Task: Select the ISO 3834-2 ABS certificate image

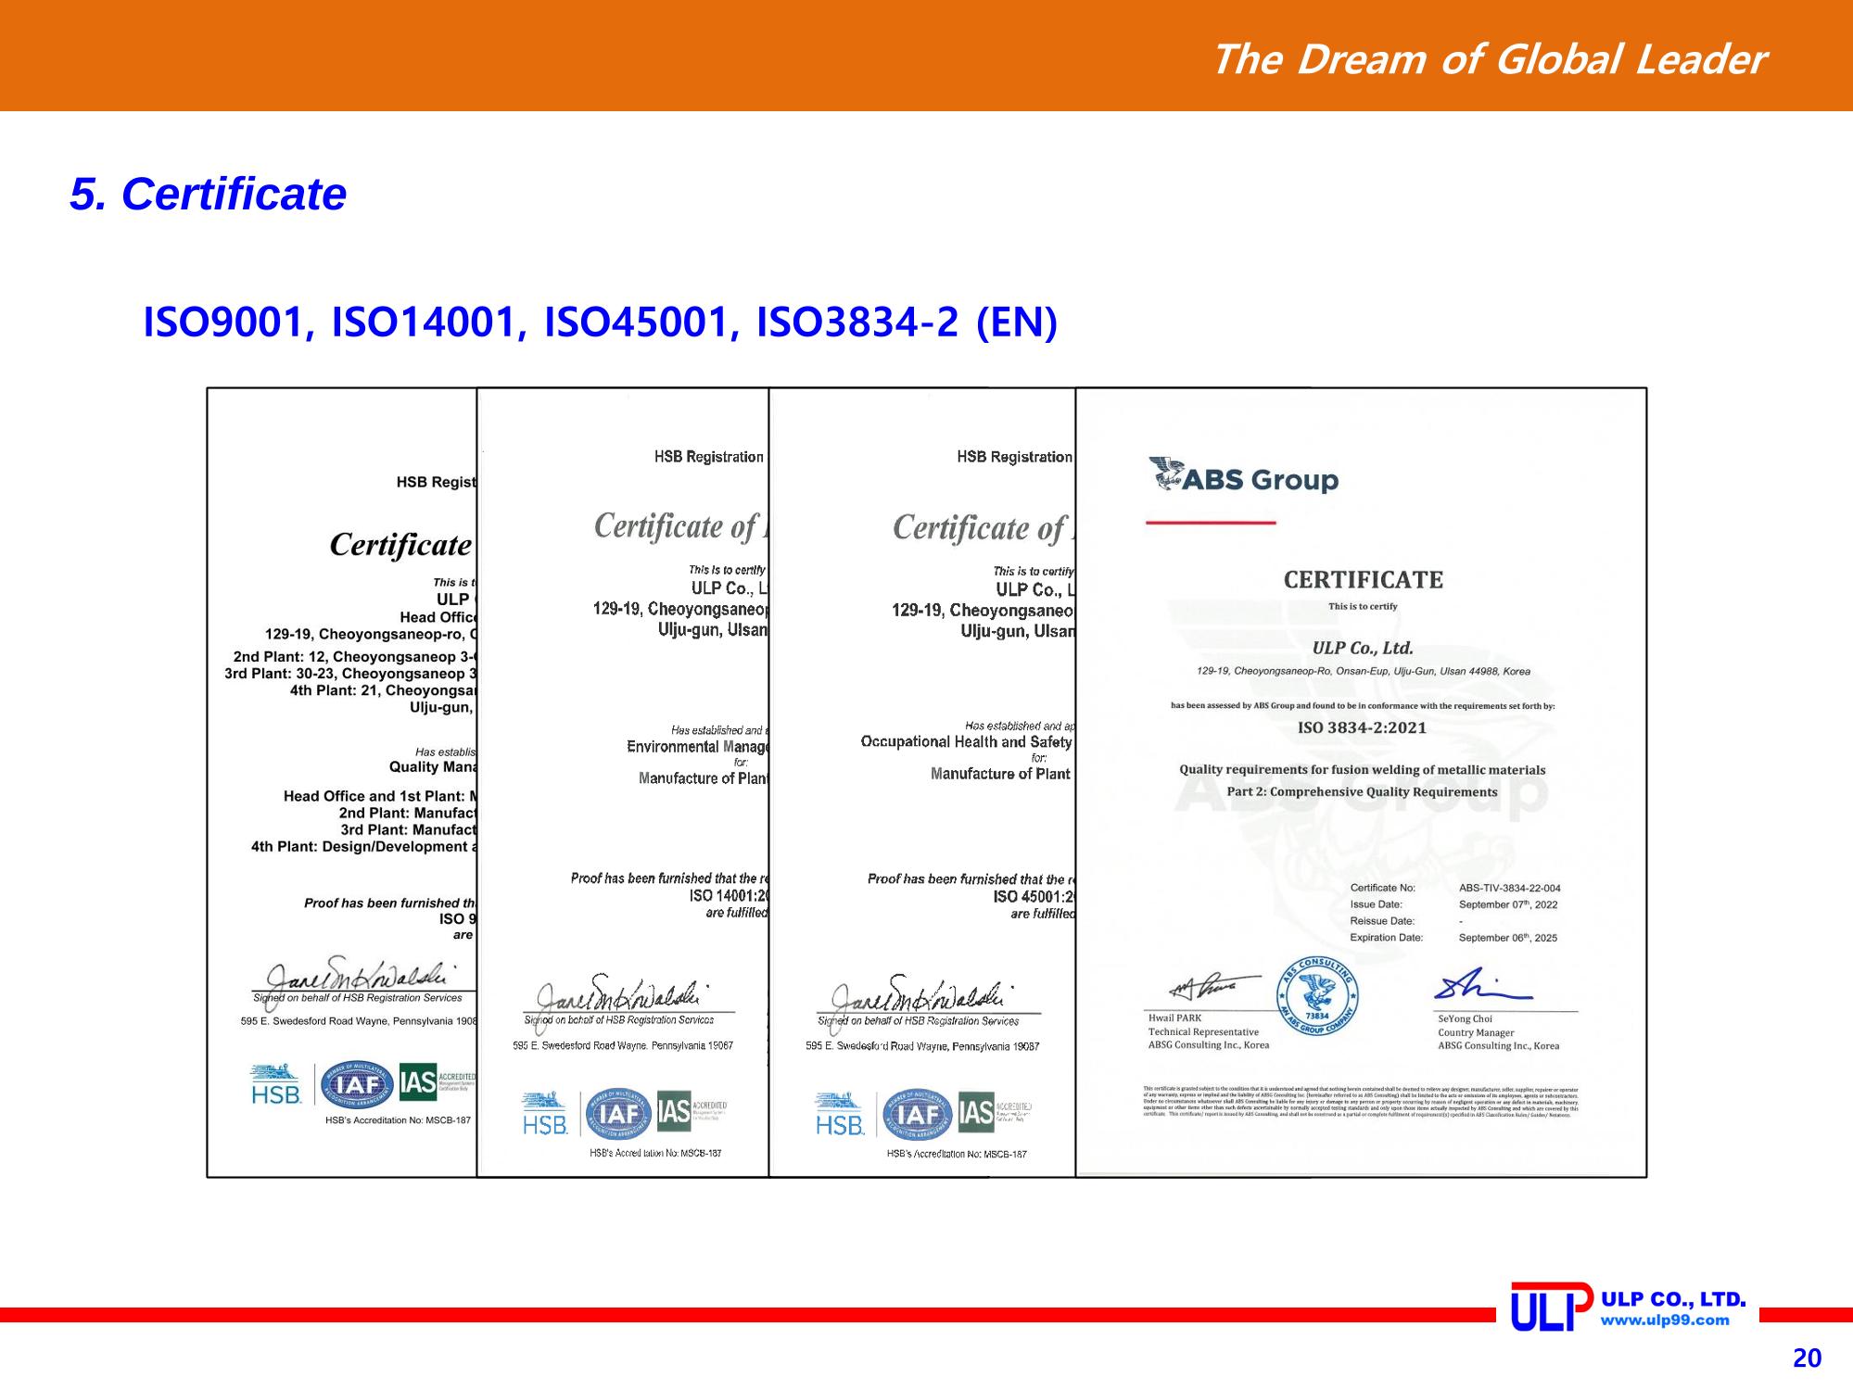Action: pos(1362,783)
